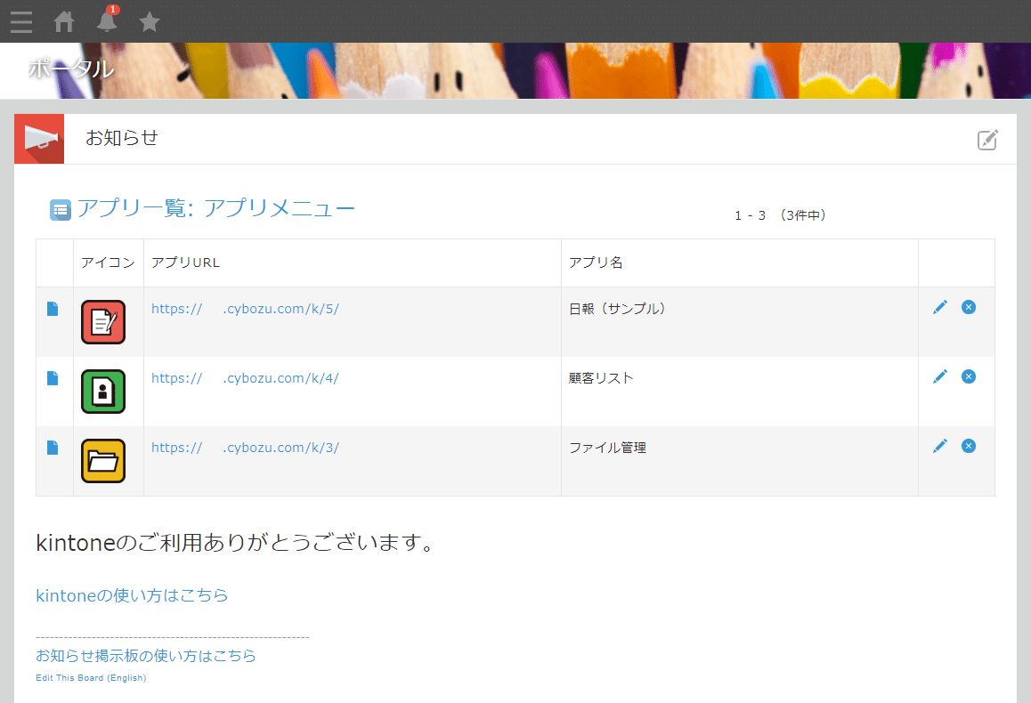The height and width of the screenshot is (703, 1031).
Task: Open the お知らせ掲示板の使い方はこちら link
Action: point(145,655)
